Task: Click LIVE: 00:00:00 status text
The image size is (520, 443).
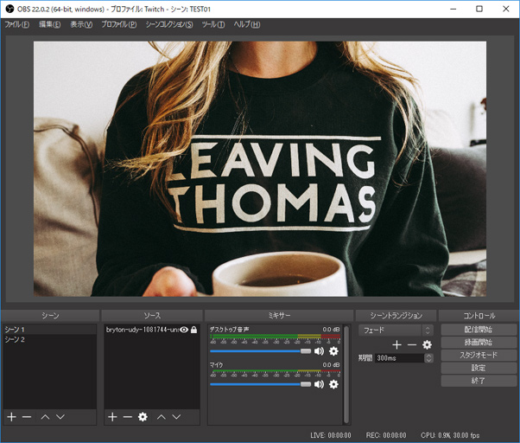Action: (331, 435)
